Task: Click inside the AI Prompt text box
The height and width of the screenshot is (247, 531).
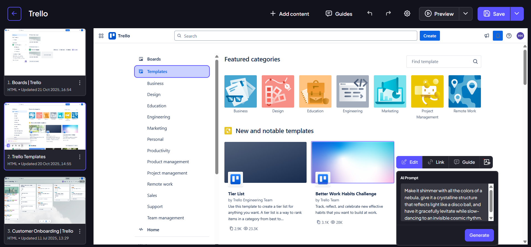Action: [x=444, y=202]
